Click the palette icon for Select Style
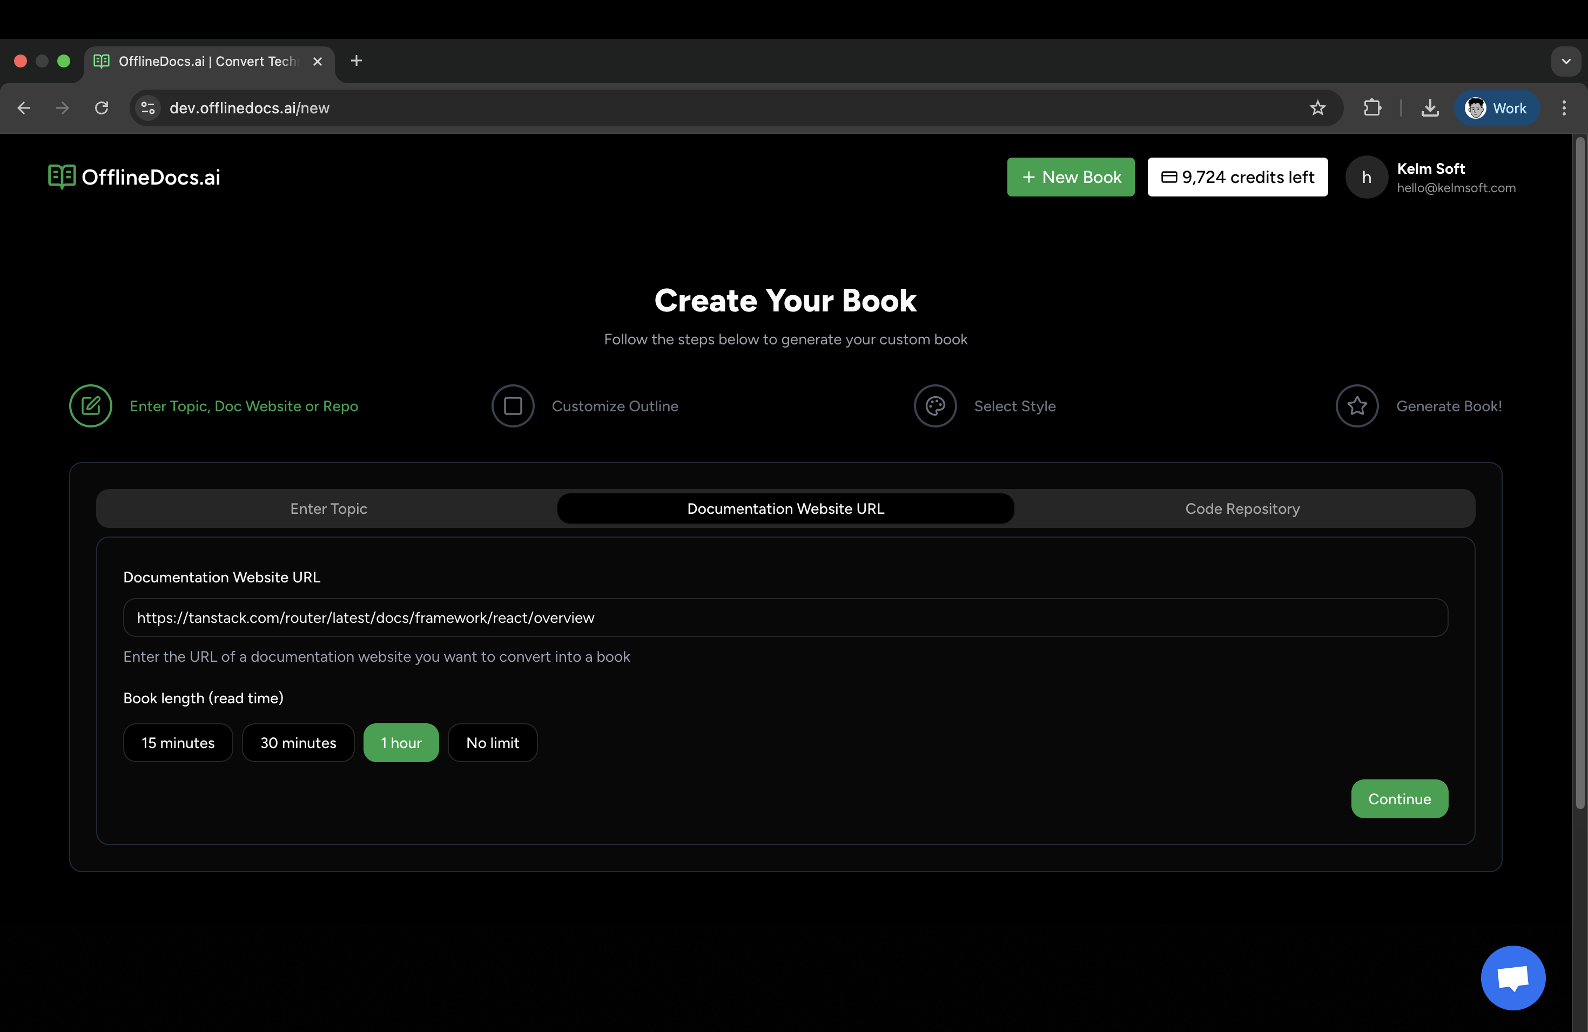Image resolution: width=1588 pixels, height=1032 pixels. [x=935, y=405]
